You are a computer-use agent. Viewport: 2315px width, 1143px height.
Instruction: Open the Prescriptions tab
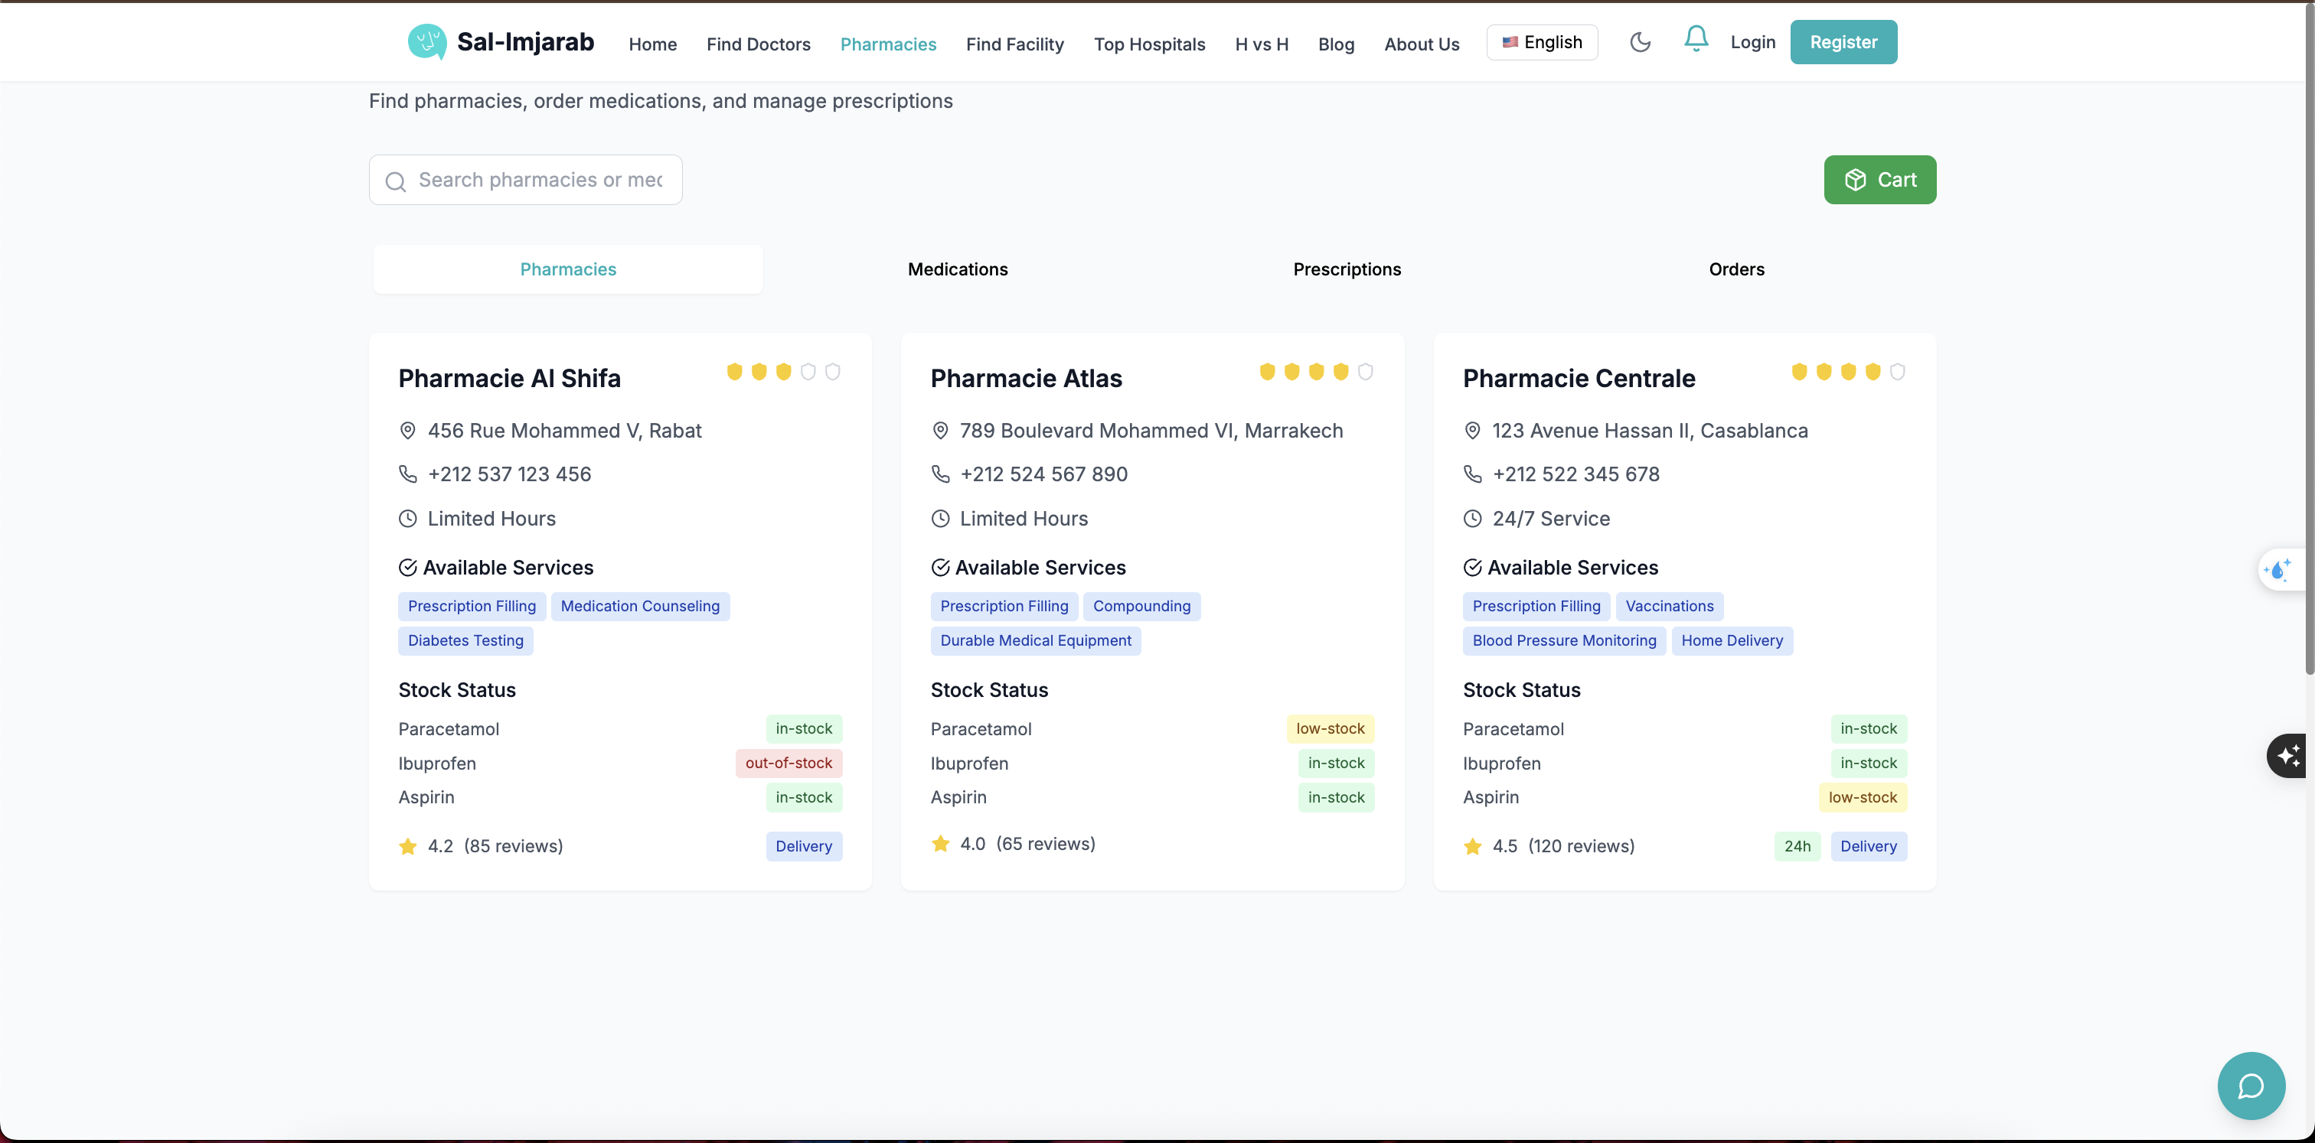click(x=1347, y=269)
